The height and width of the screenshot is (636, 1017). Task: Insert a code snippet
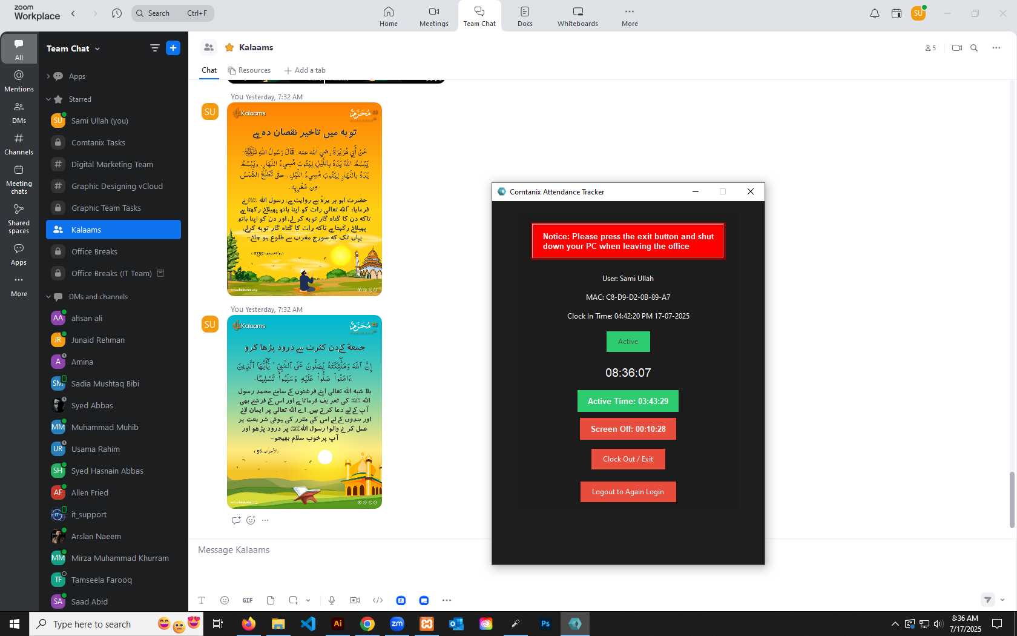tap(378, 600)
